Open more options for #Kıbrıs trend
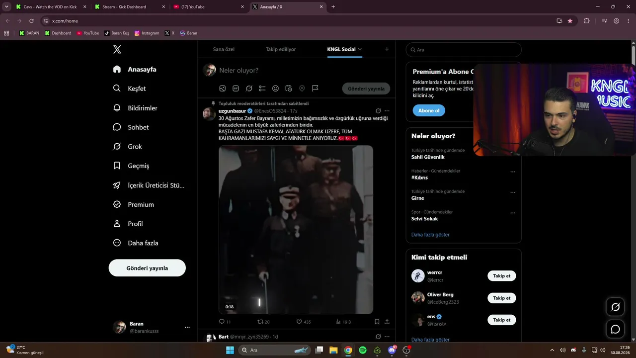This screenshot has width=636, height=358. [513, 172]
